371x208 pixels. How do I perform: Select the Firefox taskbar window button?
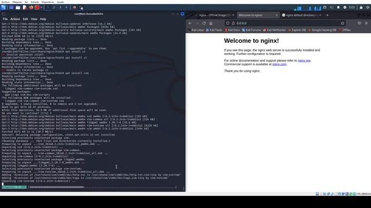74,8
